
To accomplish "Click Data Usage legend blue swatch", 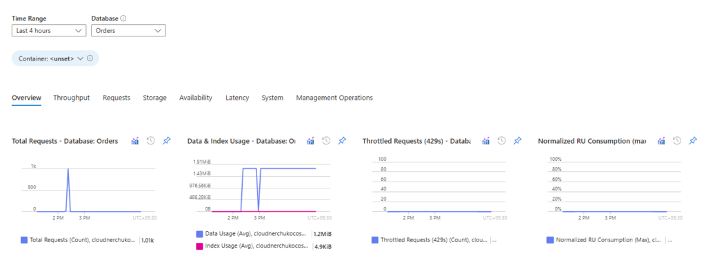I will [199, 234].
